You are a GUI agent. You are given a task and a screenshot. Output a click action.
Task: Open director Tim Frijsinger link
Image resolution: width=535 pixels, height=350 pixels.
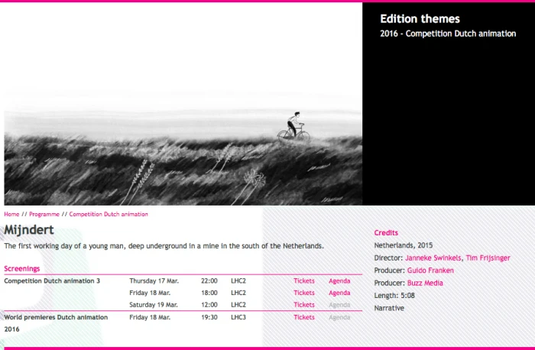[488, 258]
